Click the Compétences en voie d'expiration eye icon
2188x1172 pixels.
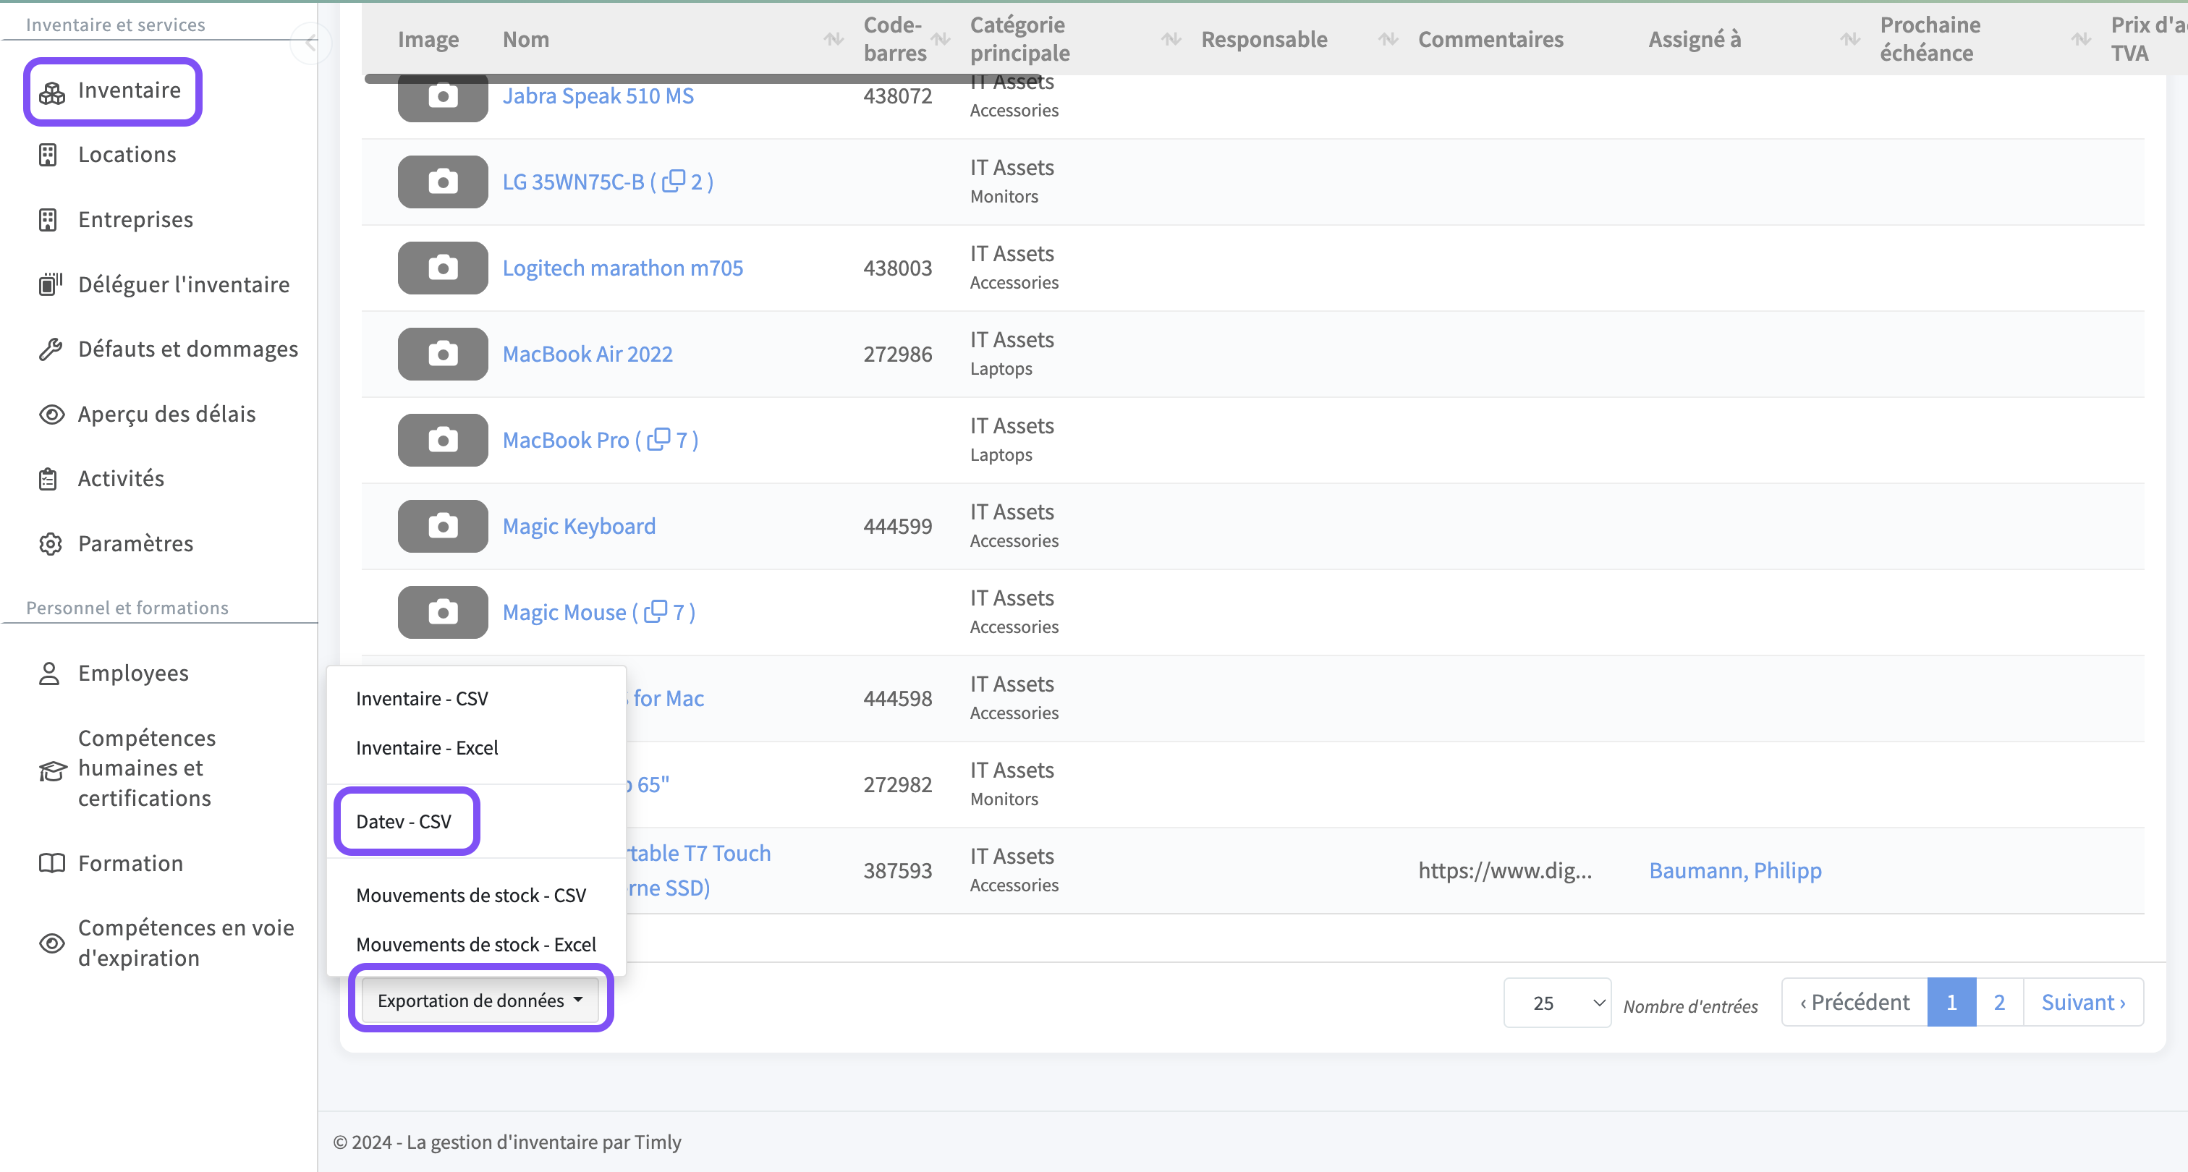[x=52, y=943]
